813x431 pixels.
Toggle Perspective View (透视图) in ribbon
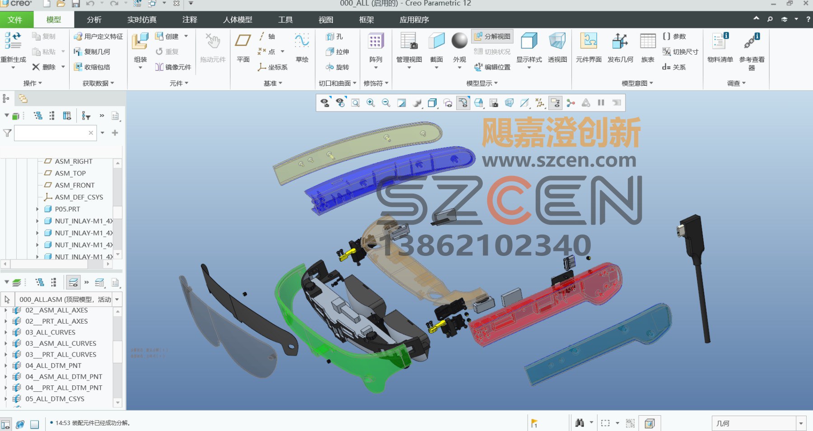[x=557, y=48]
